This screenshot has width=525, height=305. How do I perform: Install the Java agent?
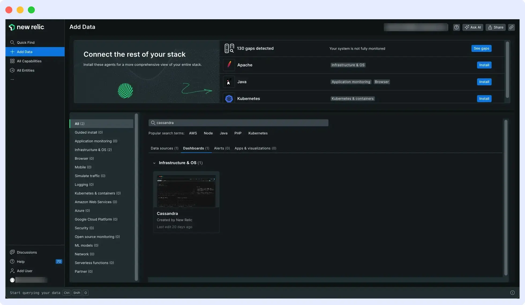point(484,82)
